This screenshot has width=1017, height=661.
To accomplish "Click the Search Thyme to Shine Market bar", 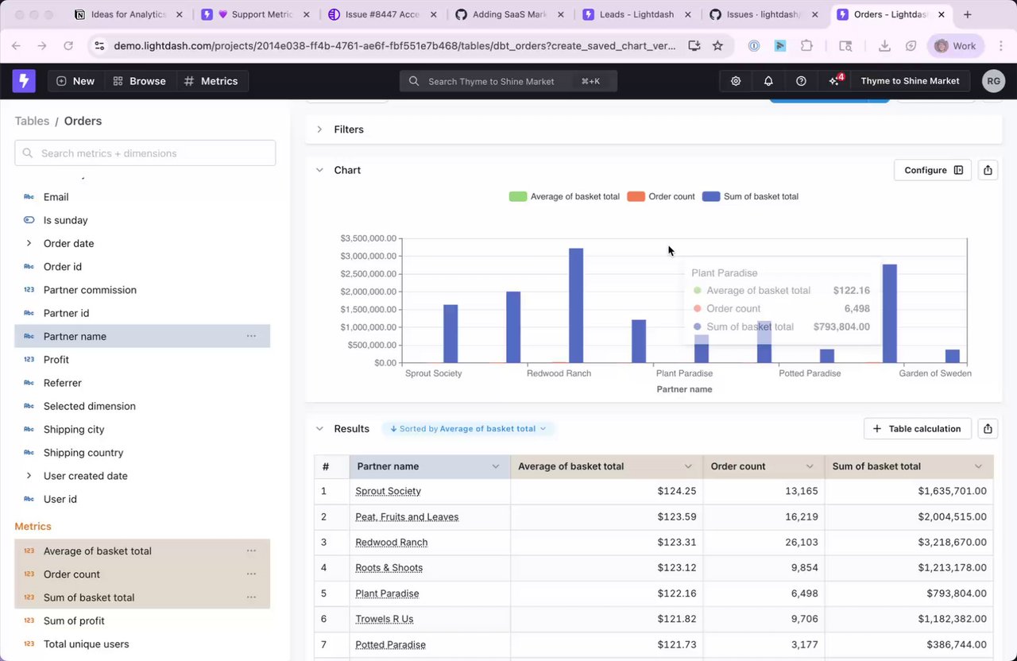I will [x=508, y=81].
